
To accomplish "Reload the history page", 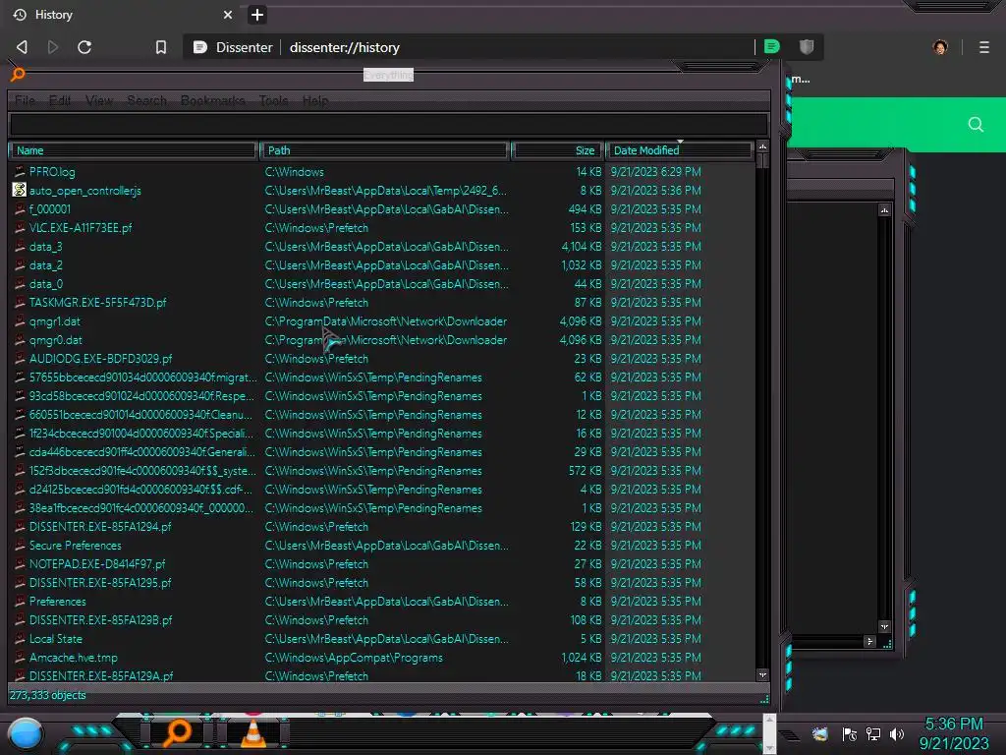I will (84, 47).
